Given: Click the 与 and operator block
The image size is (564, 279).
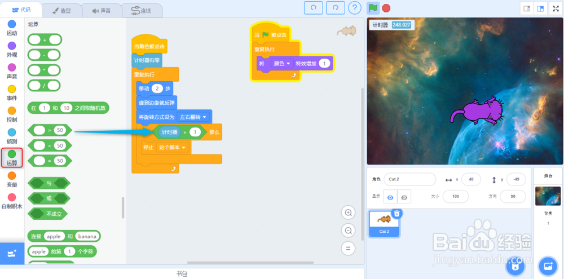Looking at the screenshot, I should coord(49,183).
